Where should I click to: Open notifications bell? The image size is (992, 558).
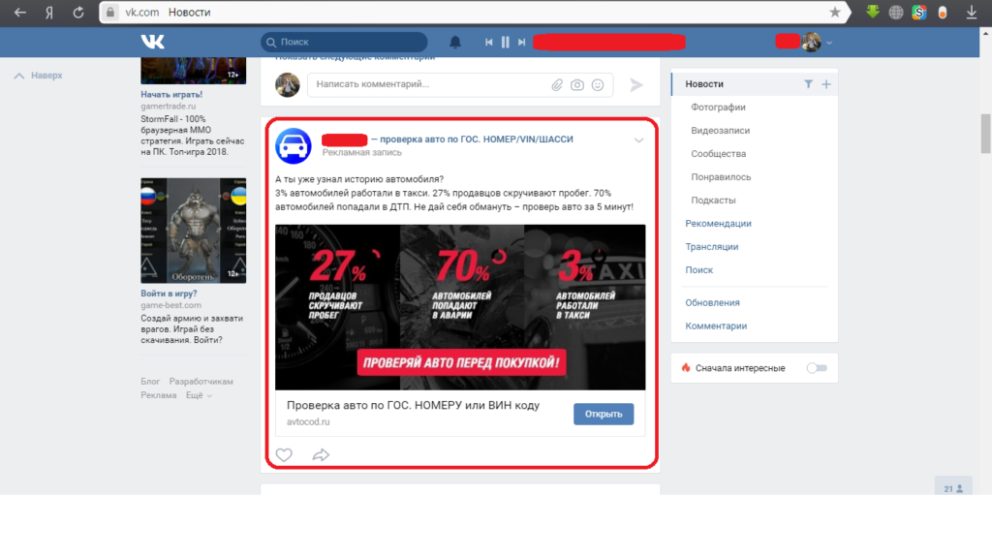click(x=455, y=42)
